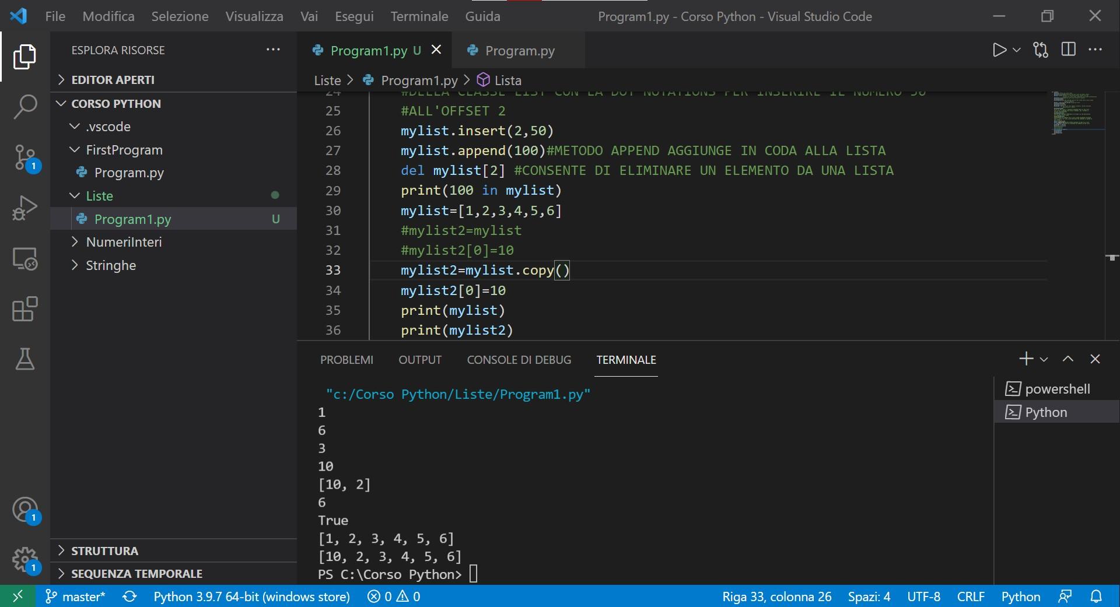
Task: Open Source Control view with badge
Action: [26, 157]
